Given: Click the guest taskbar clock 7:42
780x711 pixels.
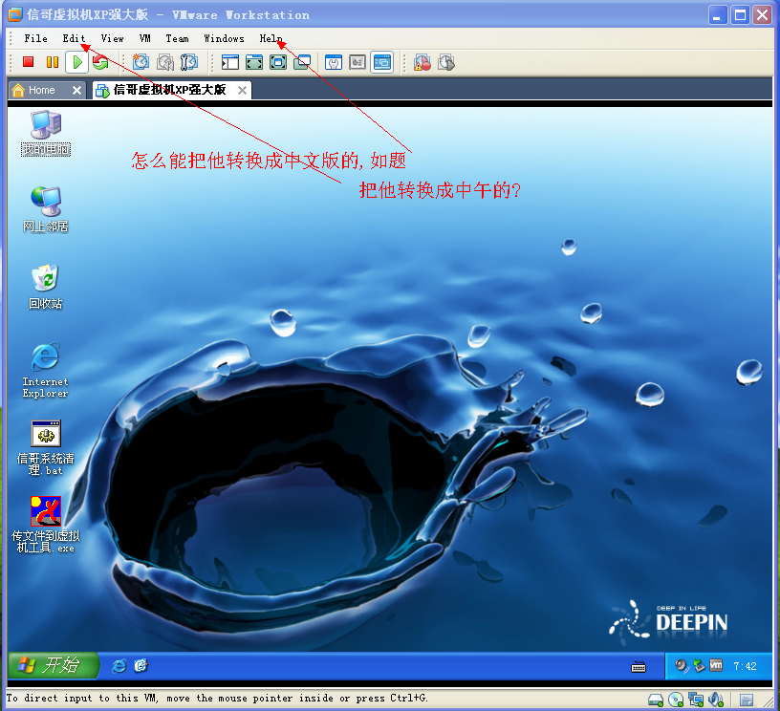Looking at the screenshot, I should [745, 666].
